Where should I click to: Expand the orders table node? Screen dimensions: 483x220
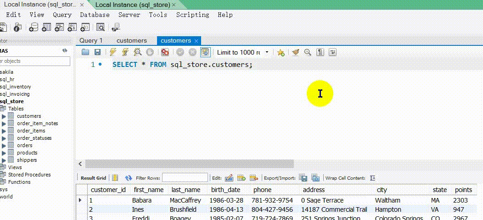point(4,146)
